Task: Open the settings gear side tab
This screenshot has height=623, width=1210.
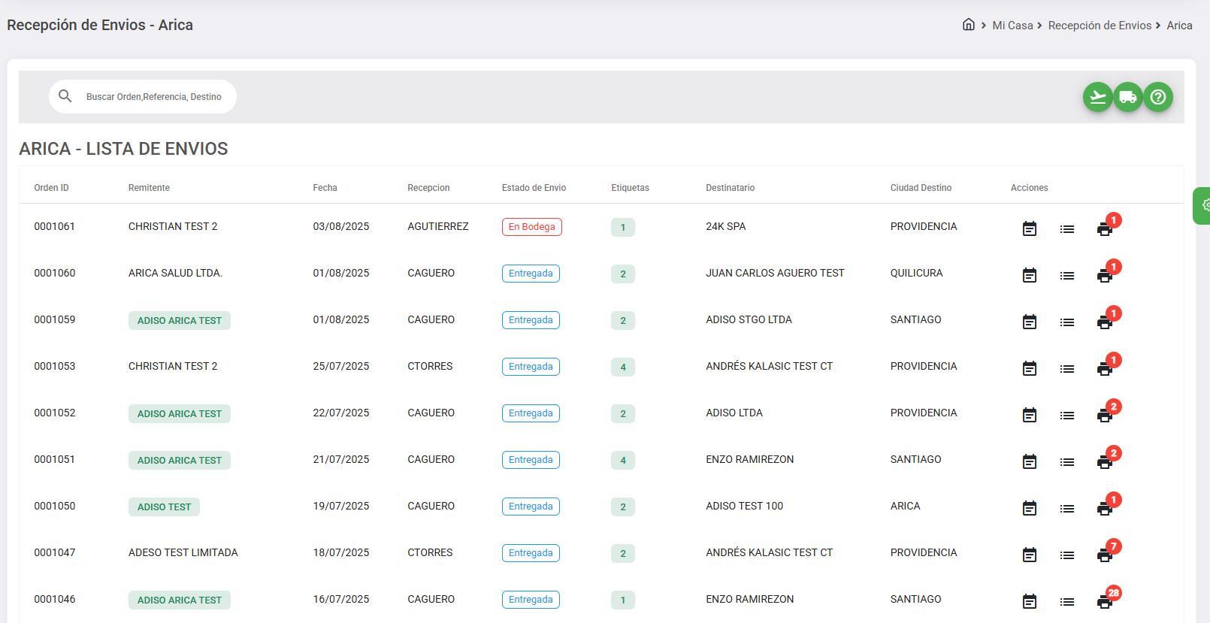Action: point(1204,205)
